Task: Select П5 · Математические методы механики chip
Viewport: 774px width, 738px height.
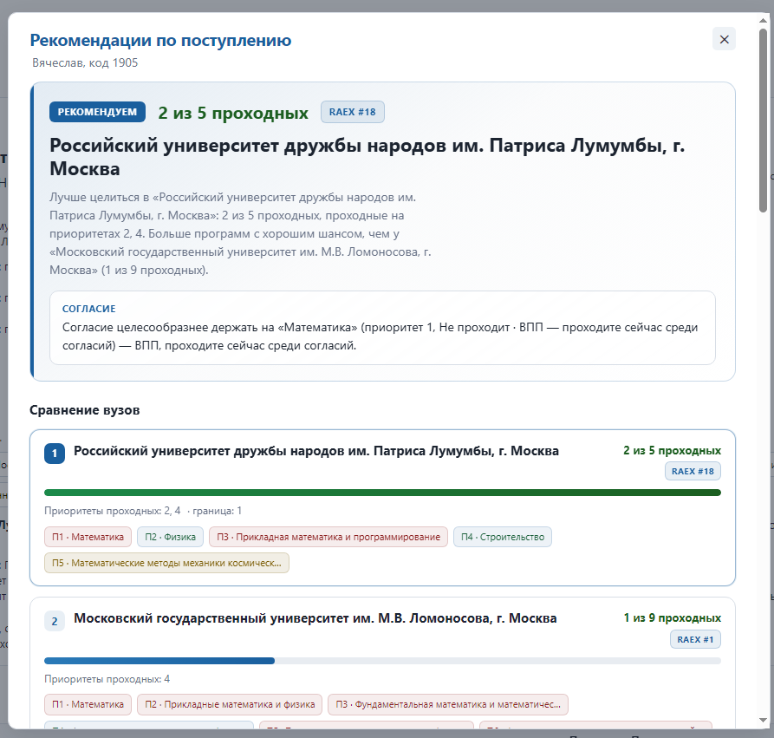Action: pos(166,563)
